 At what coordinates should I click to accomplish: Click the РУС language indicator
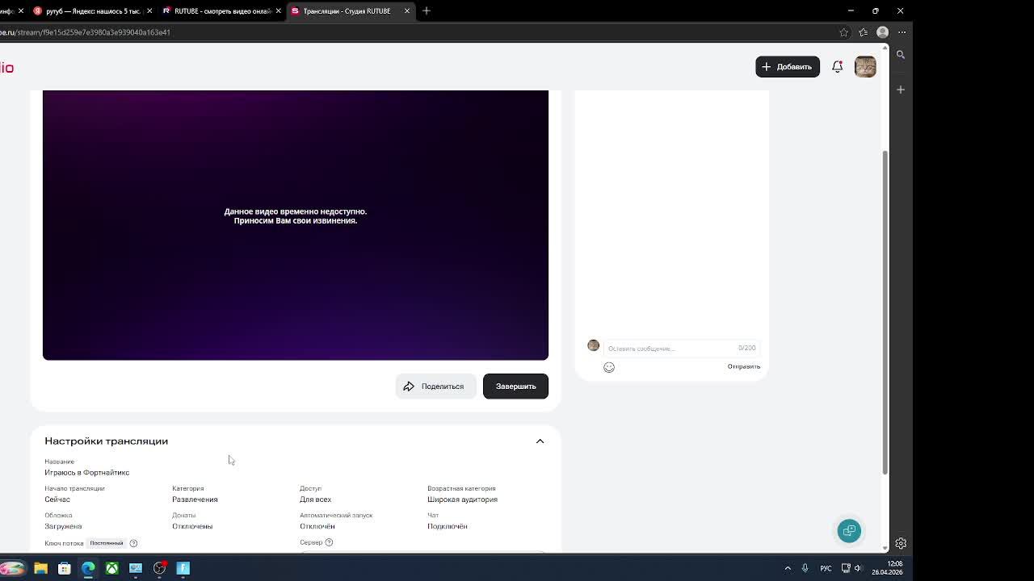826,568
